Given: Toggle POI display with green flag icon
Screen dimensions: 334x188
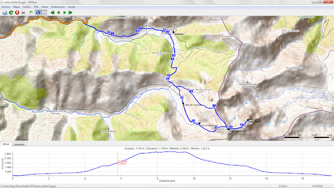Looking at the screenshot, I should [31, 13].
